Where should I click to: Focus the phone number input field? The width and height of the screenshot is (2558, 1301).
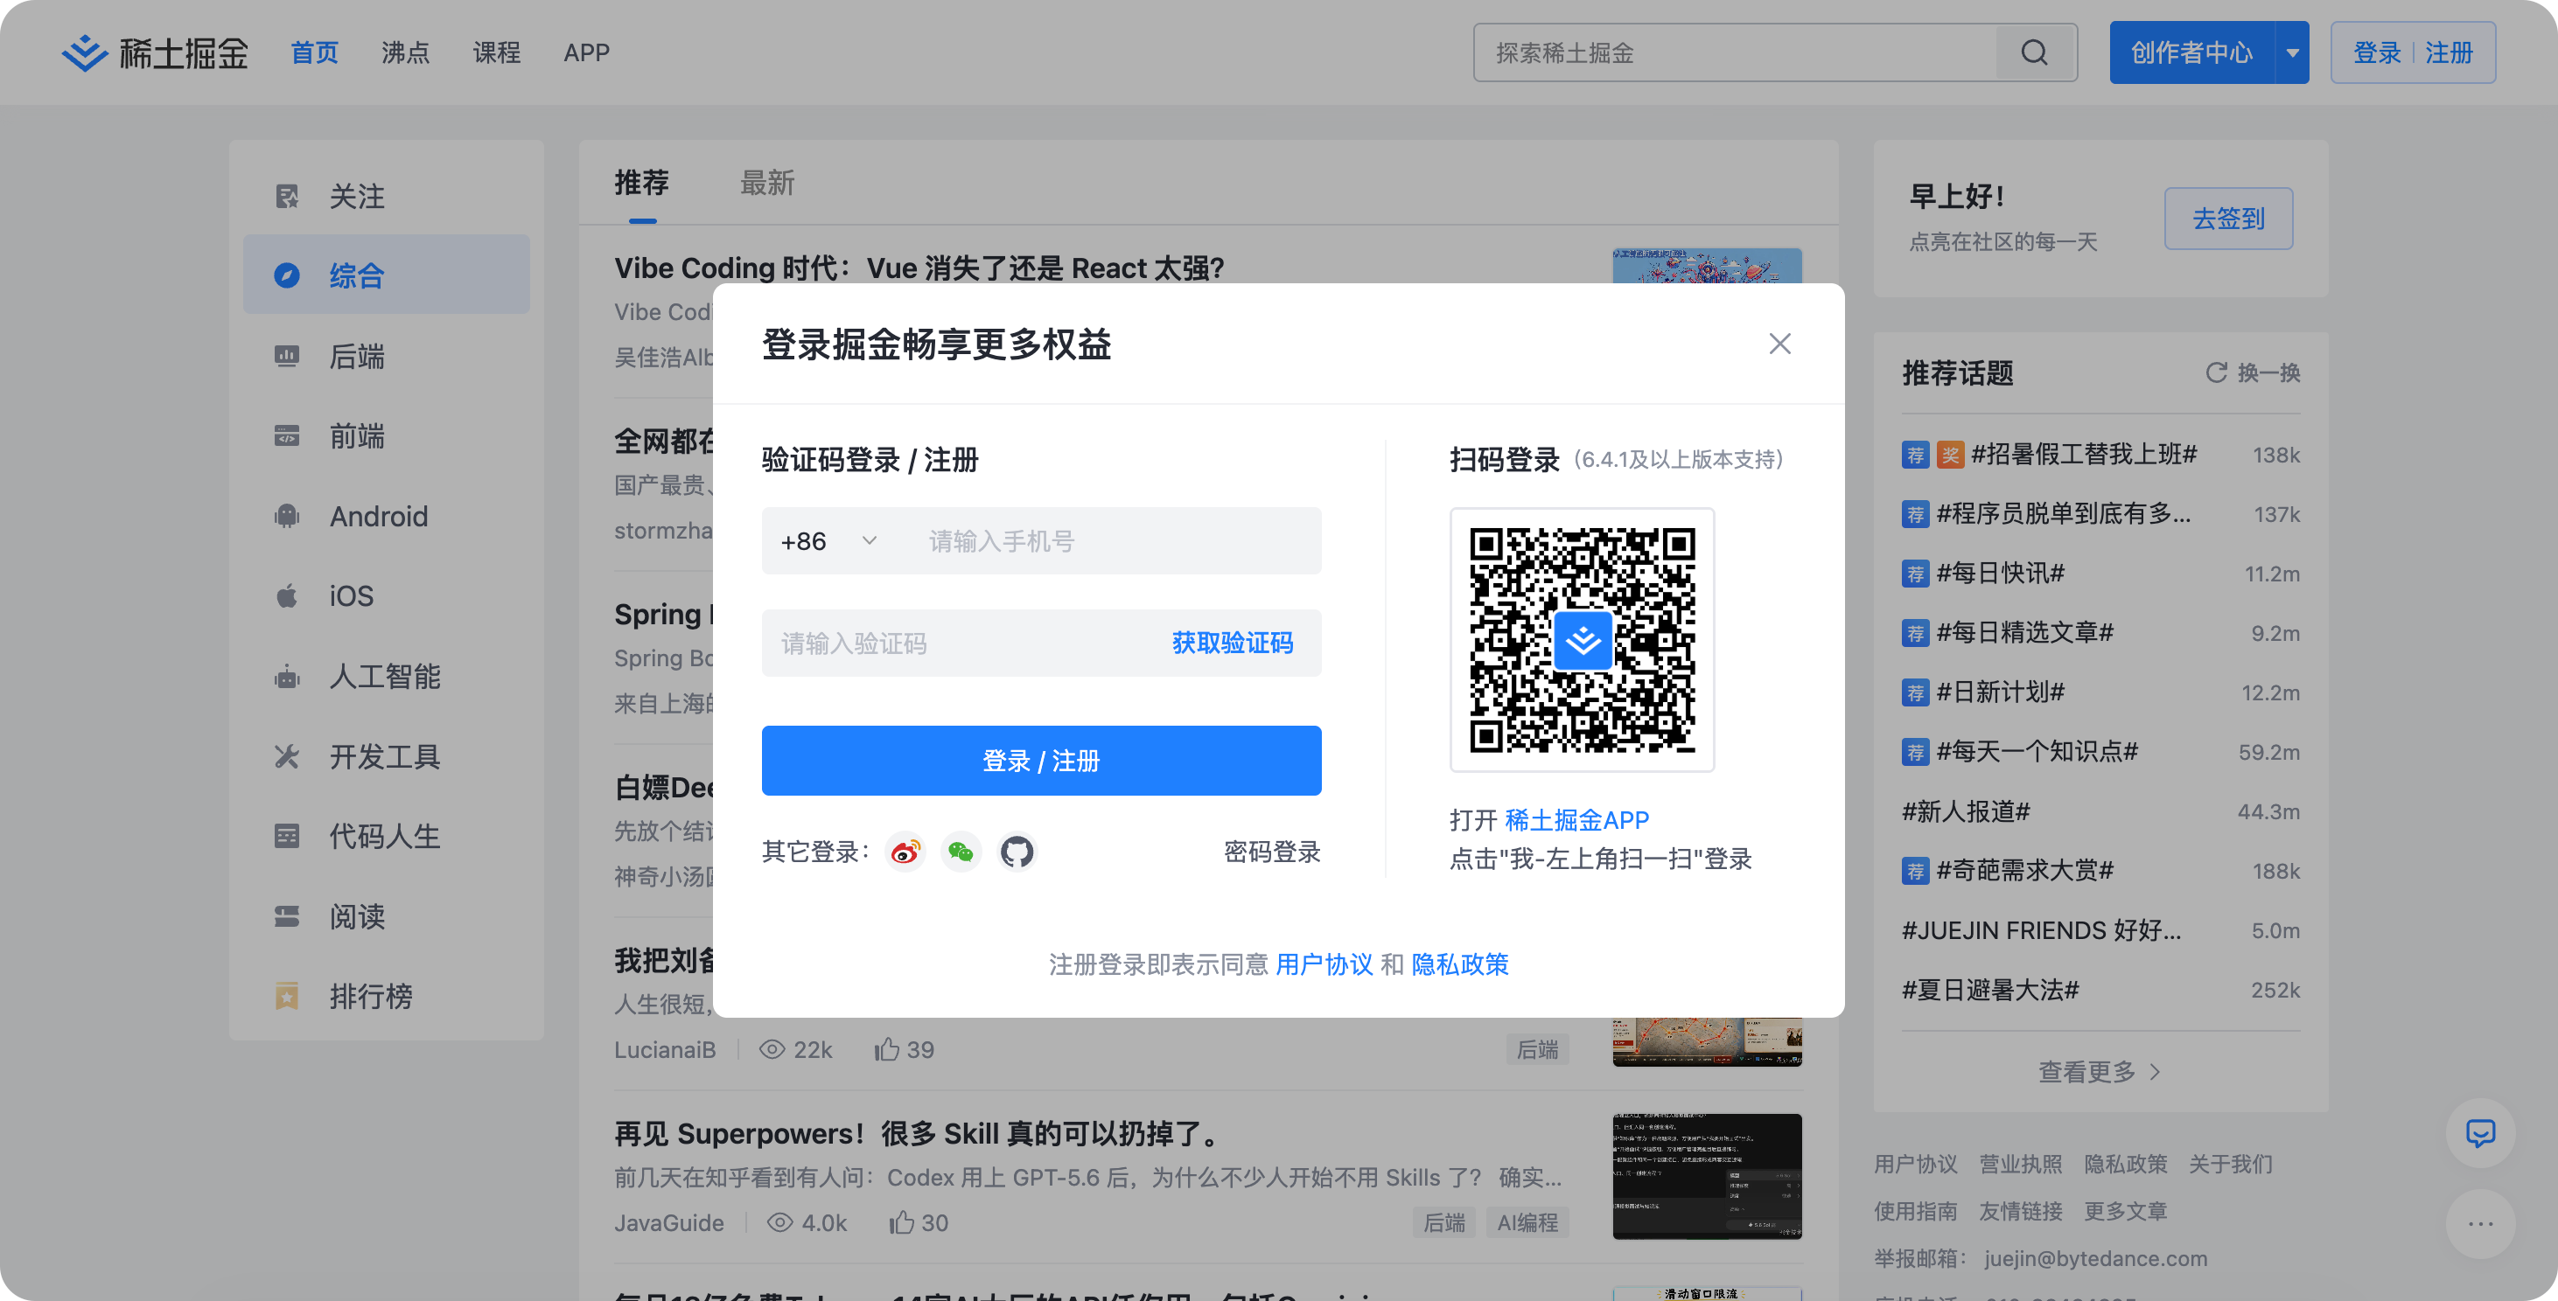1115,541
